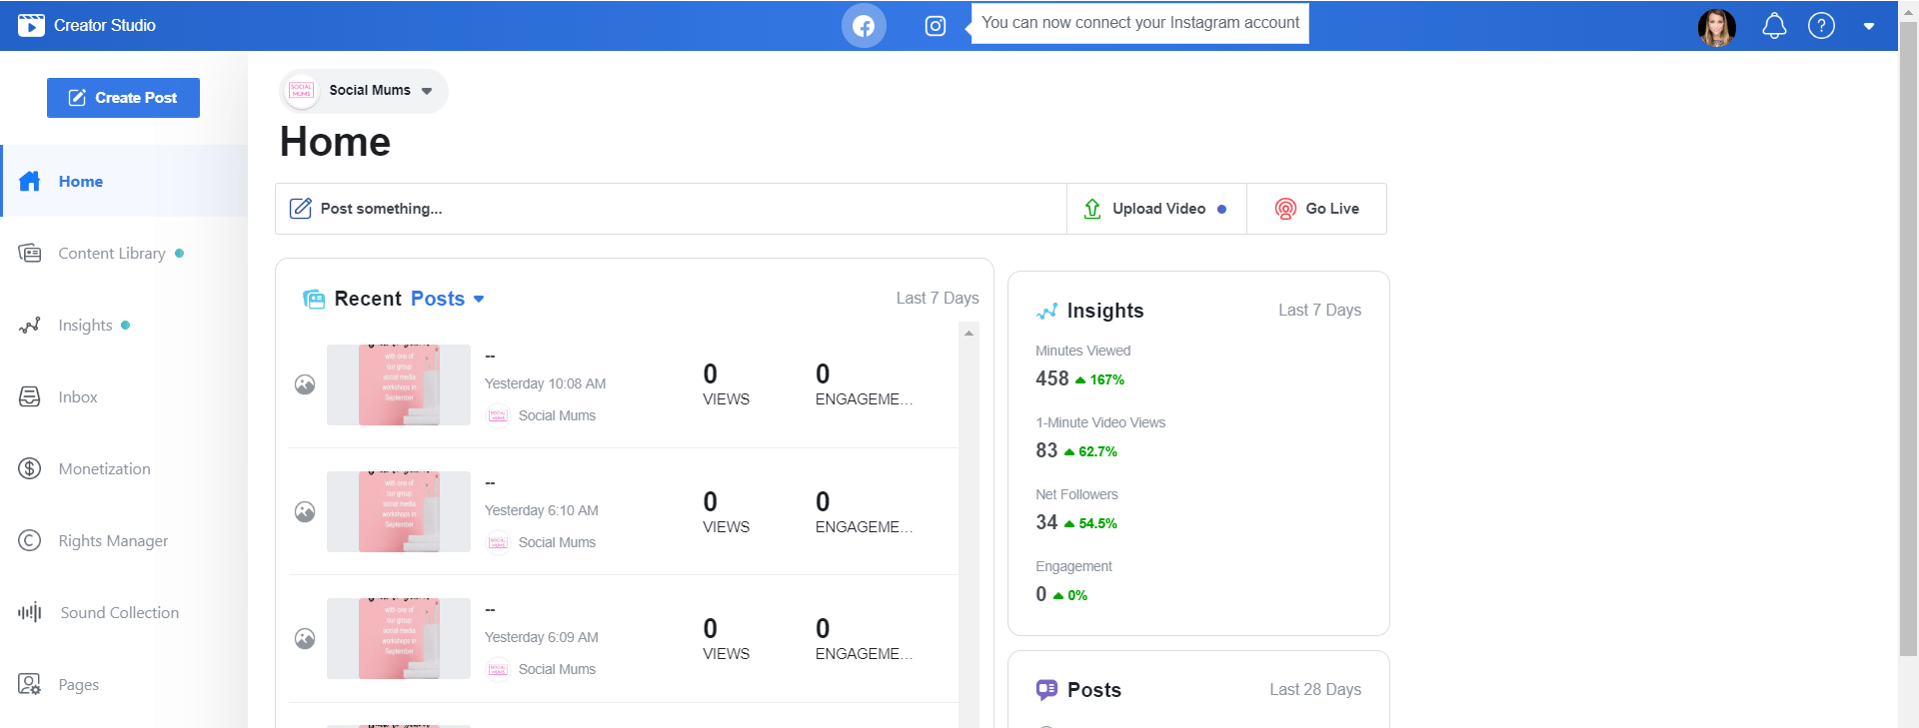The width and height of the screenshot is (1919, 728).
Task: Click the Go Live button
Action: (x=1316, y=209)
